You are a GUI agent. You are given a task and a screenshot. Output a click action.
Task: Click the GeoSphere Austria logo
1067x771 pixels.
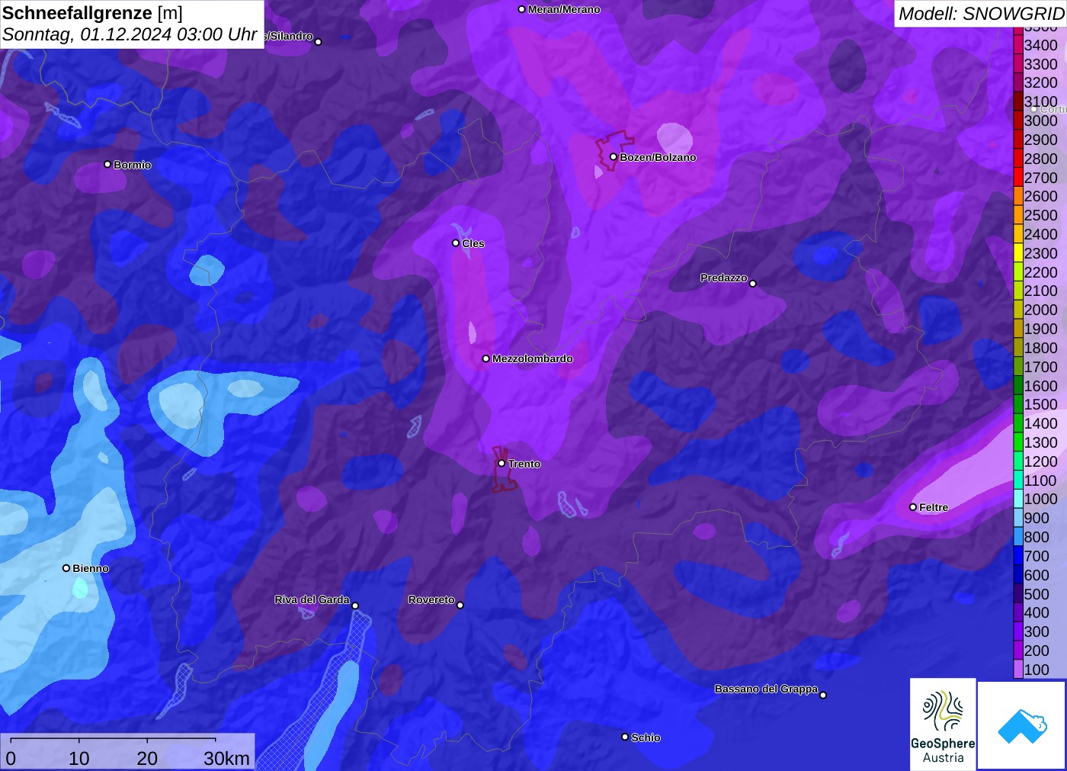[x=943, y=724]
